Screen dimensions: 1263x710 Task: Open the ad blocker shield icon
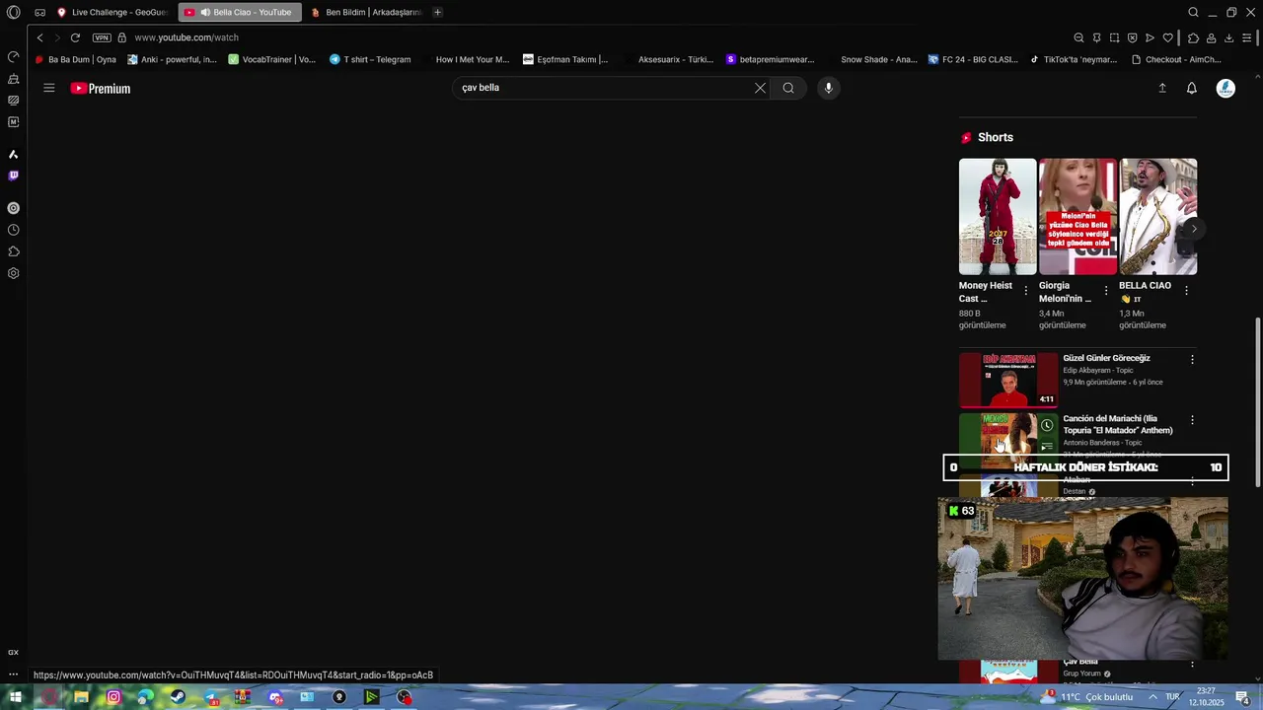1132,37
